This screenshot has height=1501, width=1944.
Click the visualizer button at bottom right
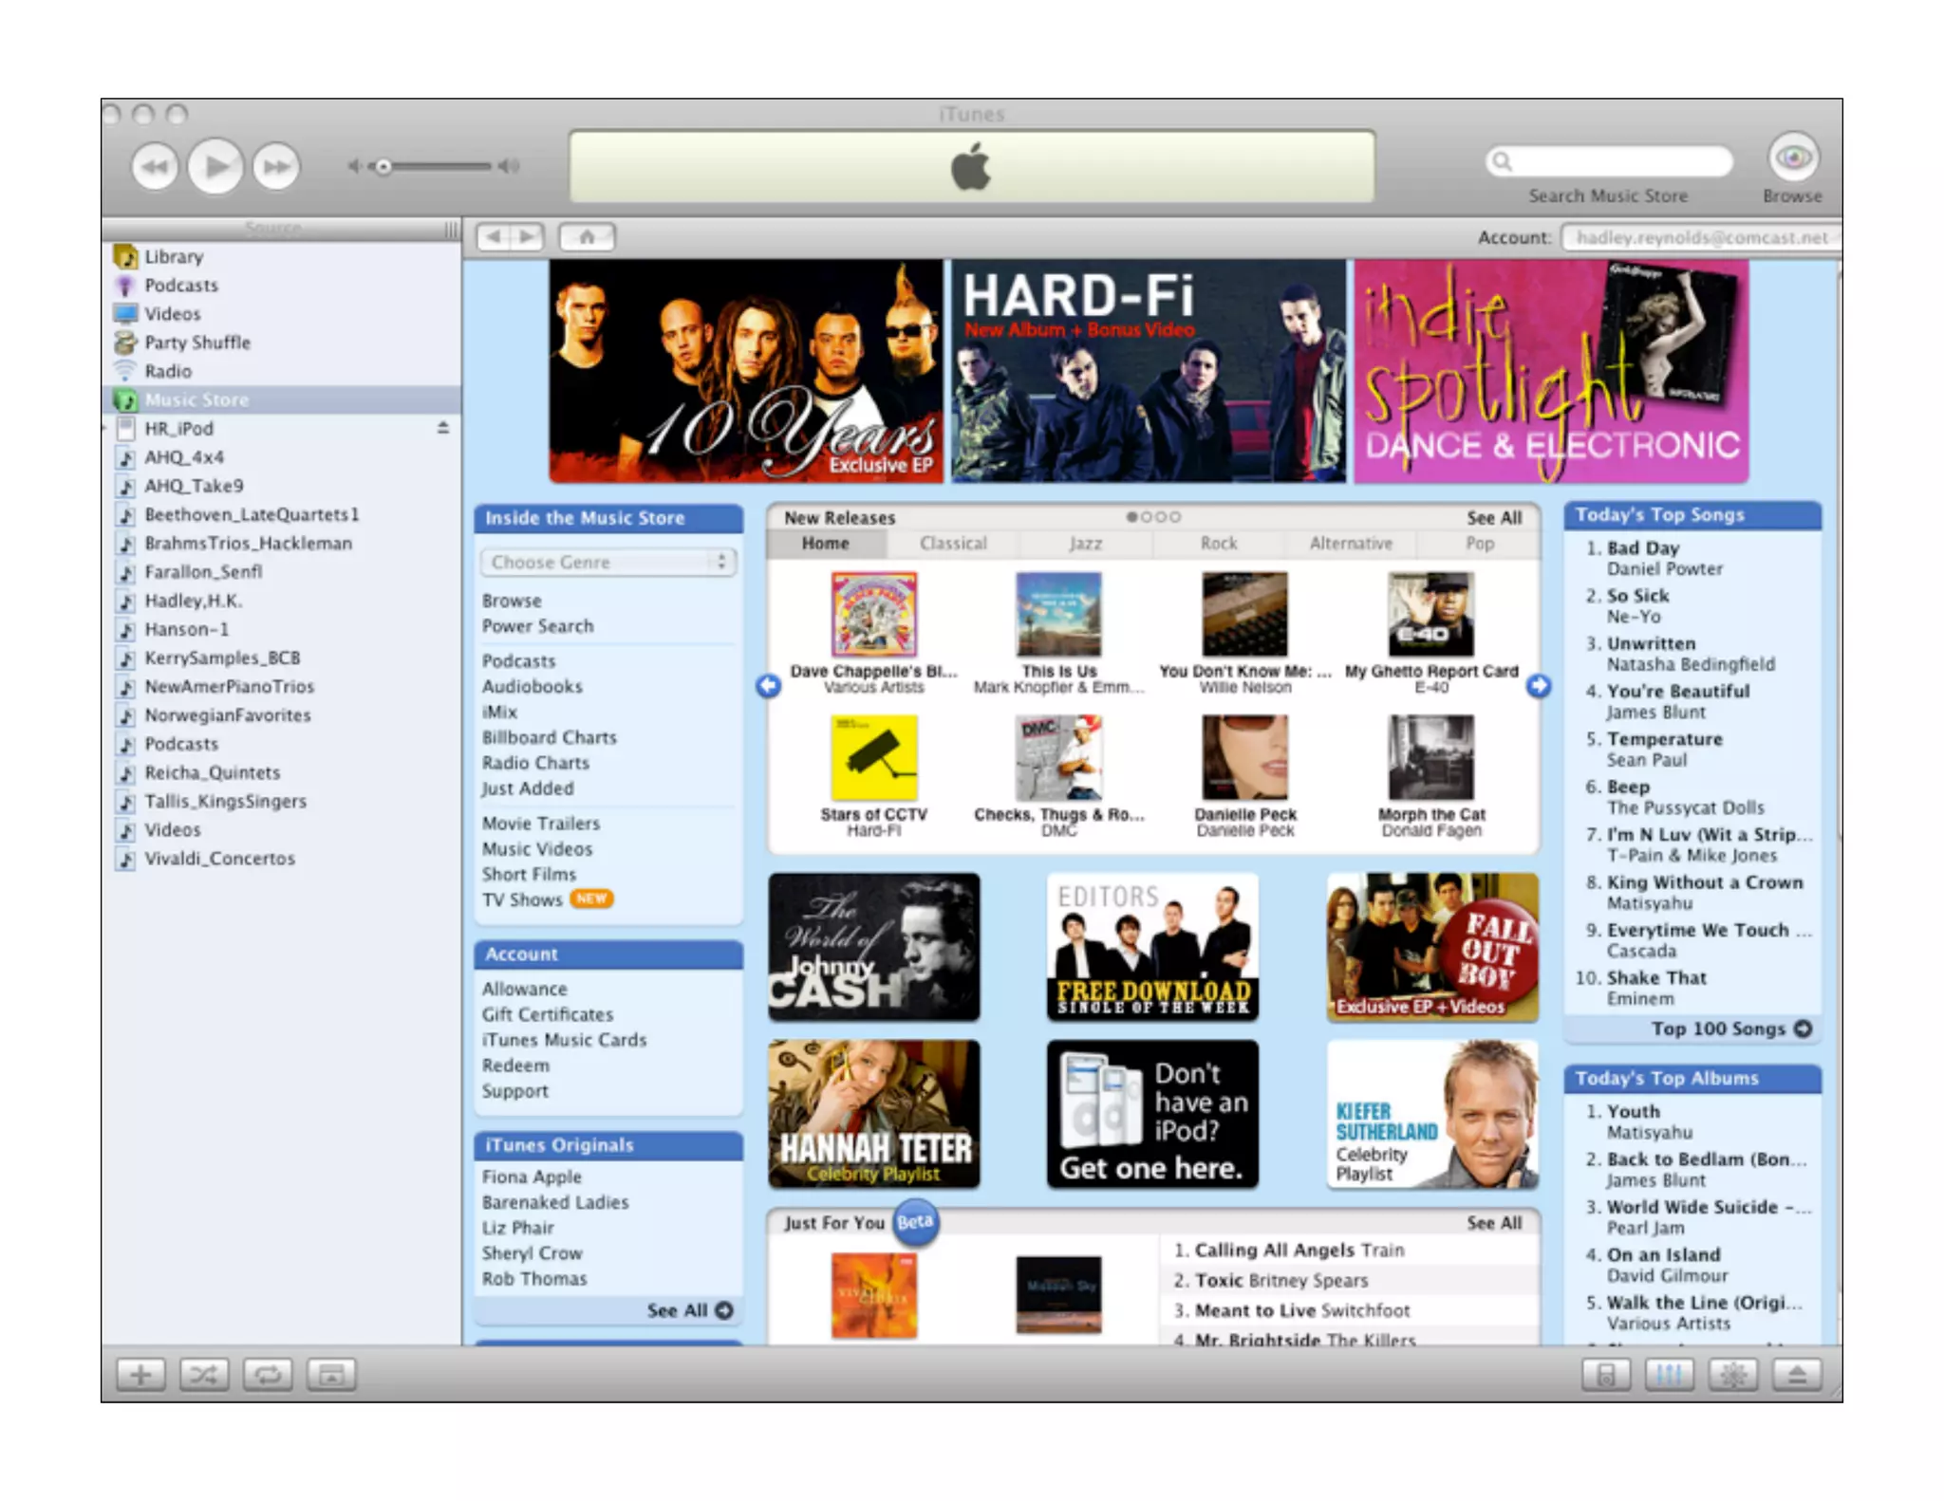point(1732,1374)
